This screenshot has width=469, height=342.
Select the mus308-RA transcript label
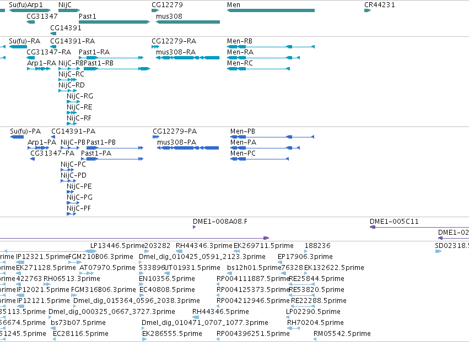tap(176, 52)
